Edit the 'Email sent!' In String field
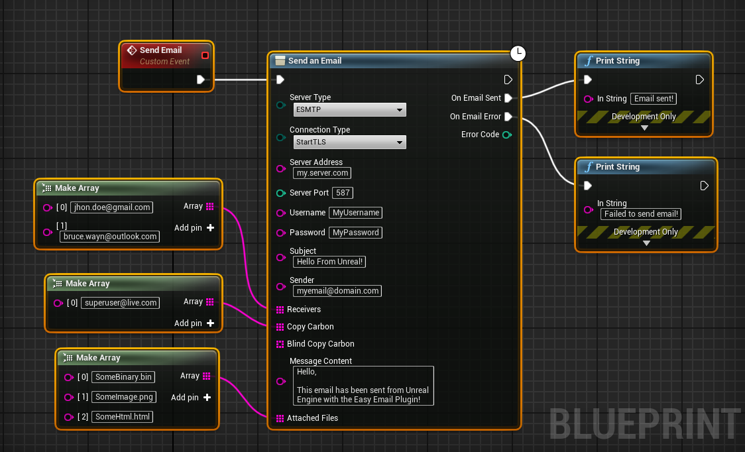The height and width of the screenshot is (452, 745). [654, 99]
